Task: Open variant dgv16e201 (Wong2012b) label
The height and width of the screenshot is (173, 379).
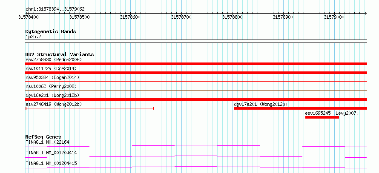Action: tap(52, 95)
